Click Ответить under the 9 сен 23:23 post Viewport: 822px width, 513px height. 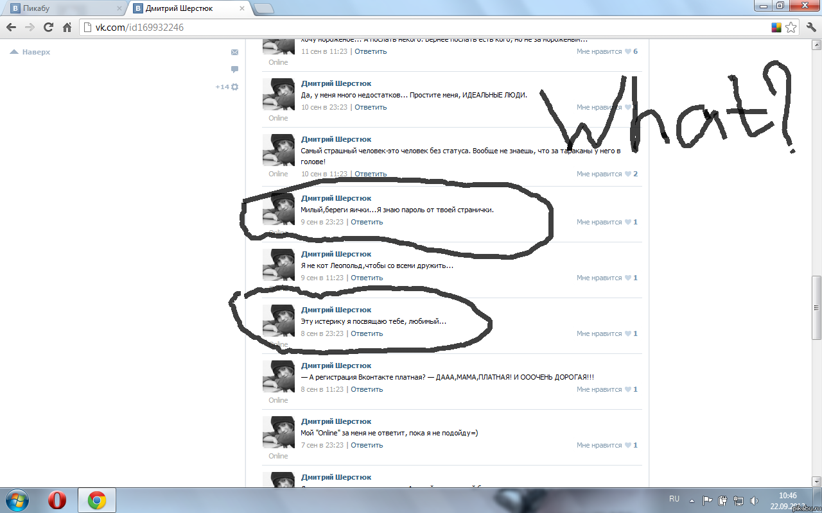point(367,222)
